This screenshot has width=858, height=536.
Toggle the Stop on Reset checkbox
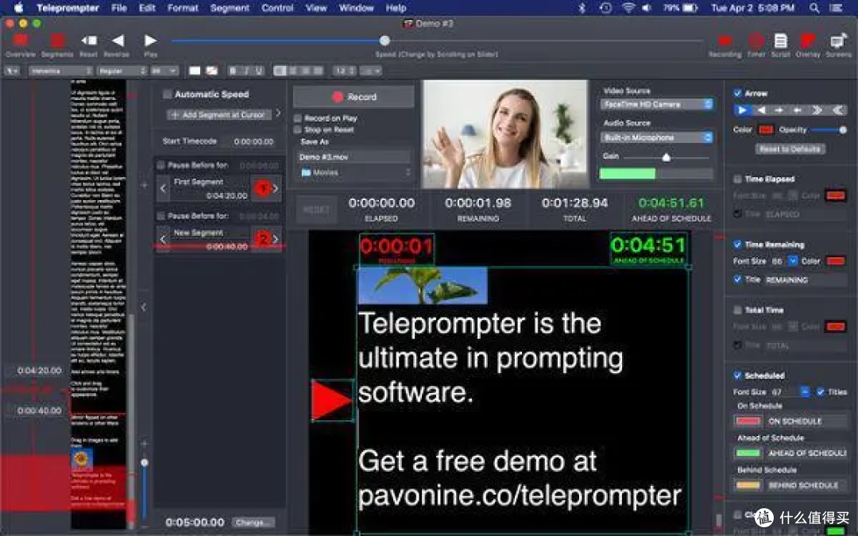pyautogui.click(x=298, y=129)
